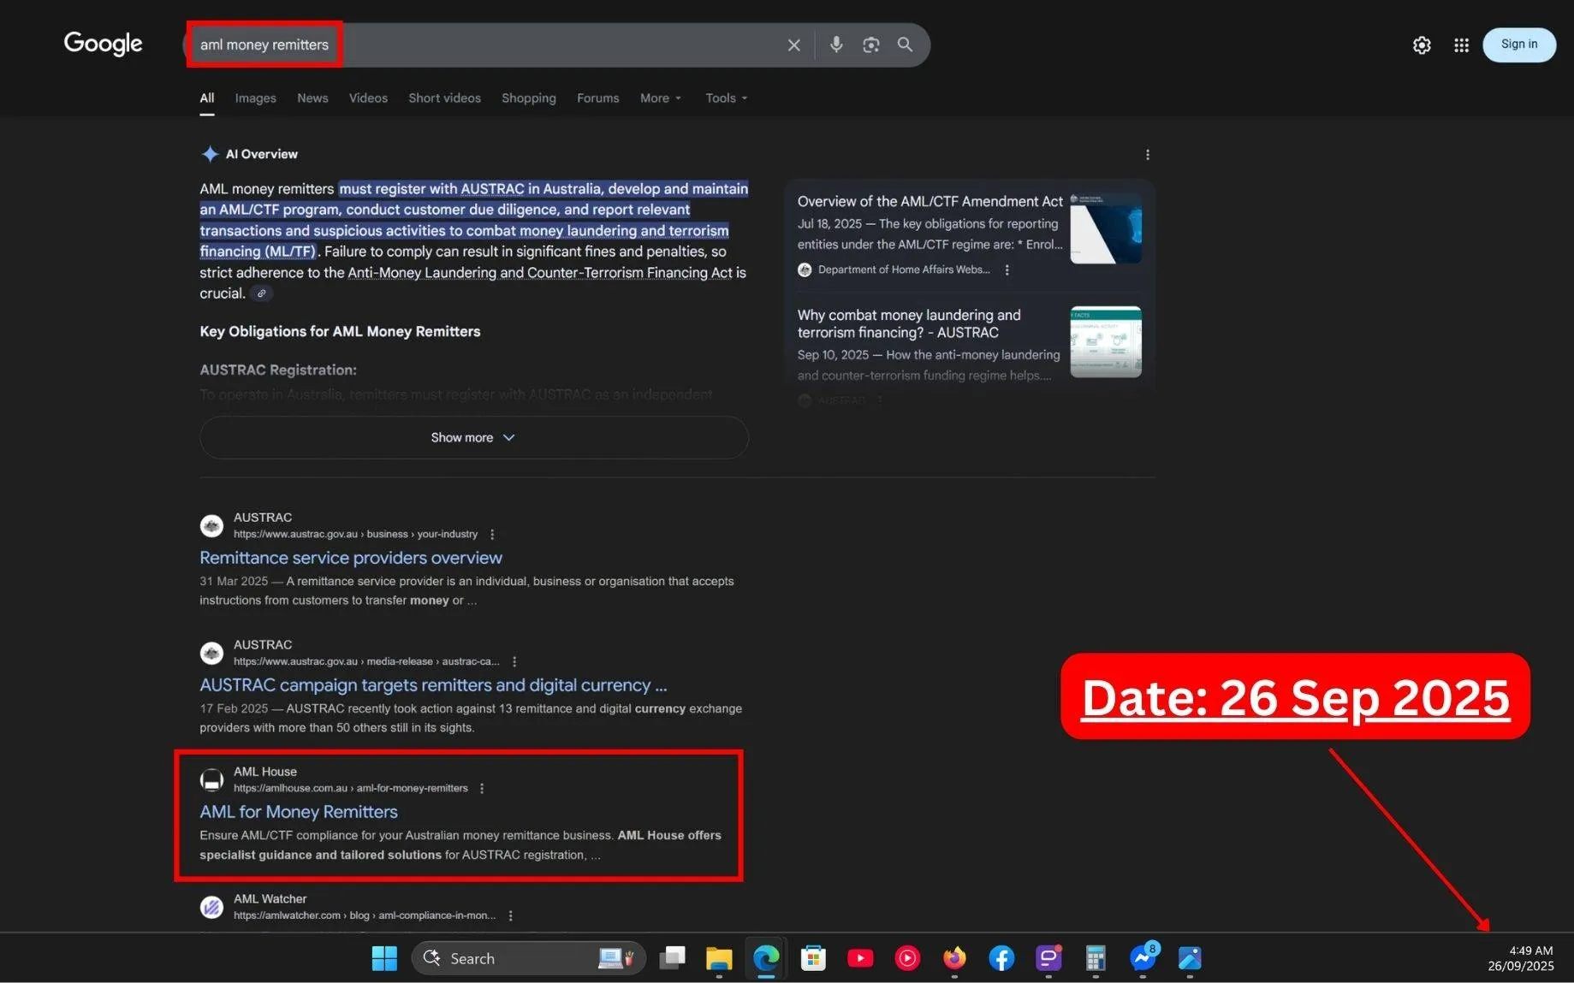Open three-dot menu on the AML House result
This screenshot has height=983, width=1574.
click(482, 788)
